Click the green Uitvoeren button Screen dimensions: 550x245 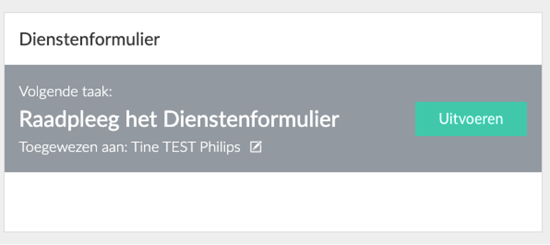pos(471,119)
